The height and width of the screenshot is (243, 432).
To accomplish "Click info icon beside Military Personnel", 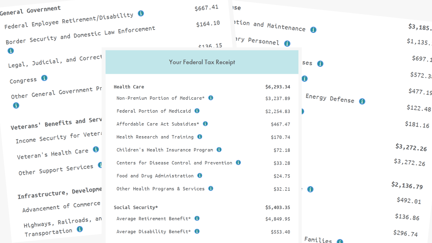I will (x=287, y=44).
